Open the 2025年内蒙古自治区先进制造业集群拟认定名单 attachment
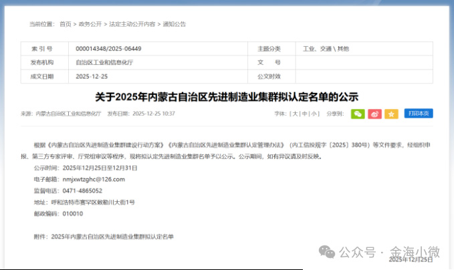Viewport: 454px width, 270px height. tap(112, 237)
